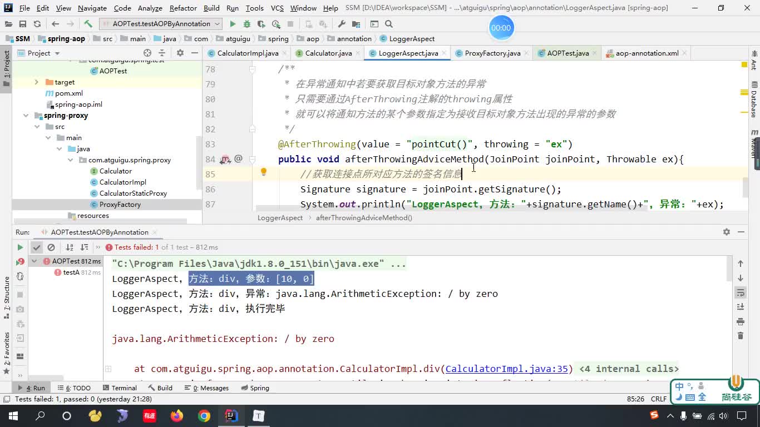Image resolution: width=760 pixels, height=427 pixels.
Task: Switch to the CalculatorImpl.java tab
Action: click(x=248, y=53)
